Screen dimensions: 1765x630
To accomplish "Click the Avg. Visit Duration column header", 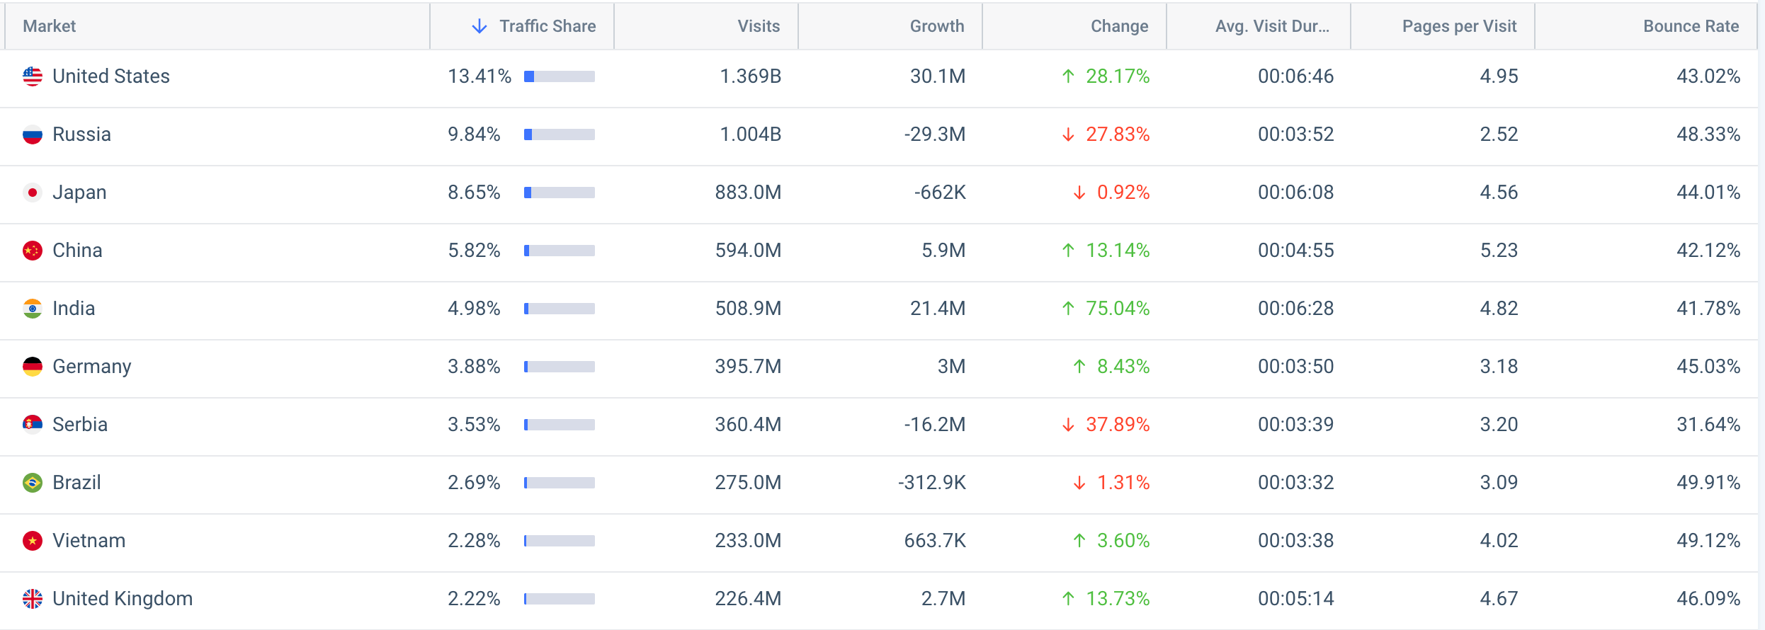I will click(1272, 26).
